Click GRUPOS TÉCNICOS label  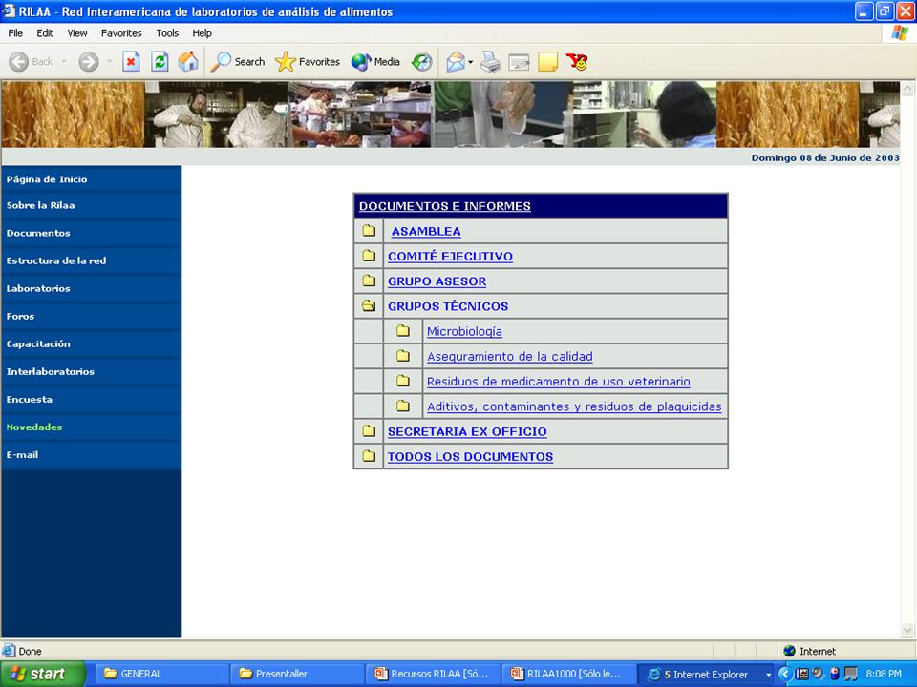pyautogui.click(x=448, y=306)
